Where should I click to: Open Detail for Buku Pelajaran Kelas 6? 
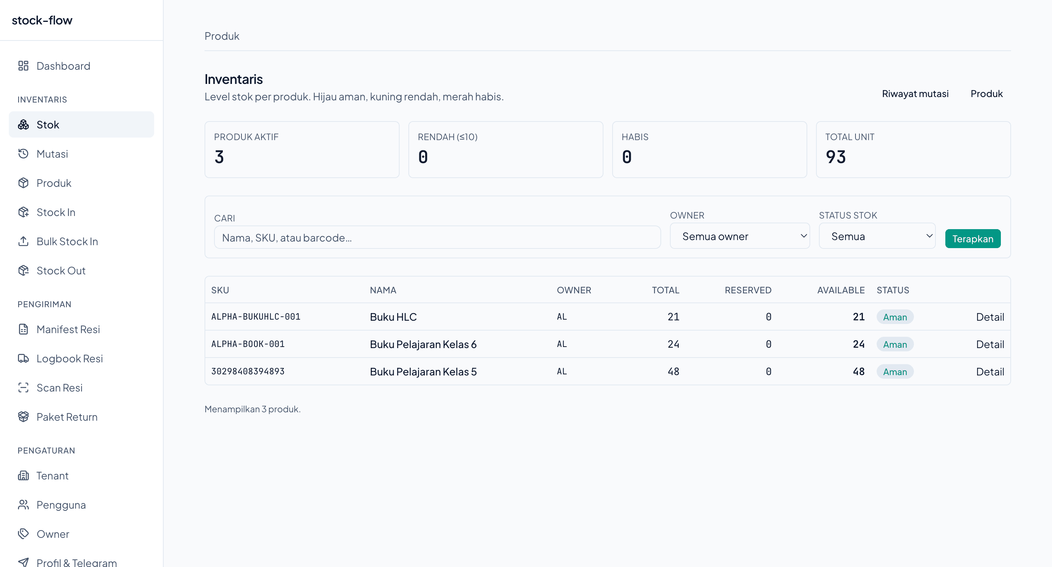point(990,344)
